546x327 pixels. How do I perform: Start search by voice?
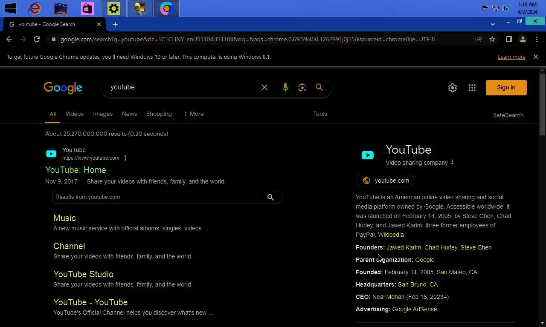pos(285,87)
